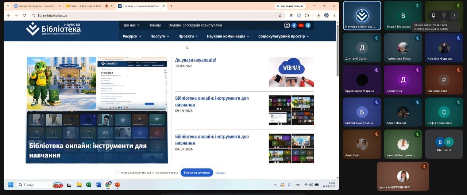
Task: Open more options for Діана Васюк's tile
Action: tap(455, 16)
